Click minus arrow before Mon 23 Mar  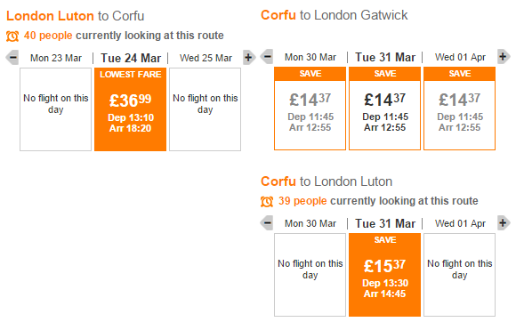click(x=12, y=58)
